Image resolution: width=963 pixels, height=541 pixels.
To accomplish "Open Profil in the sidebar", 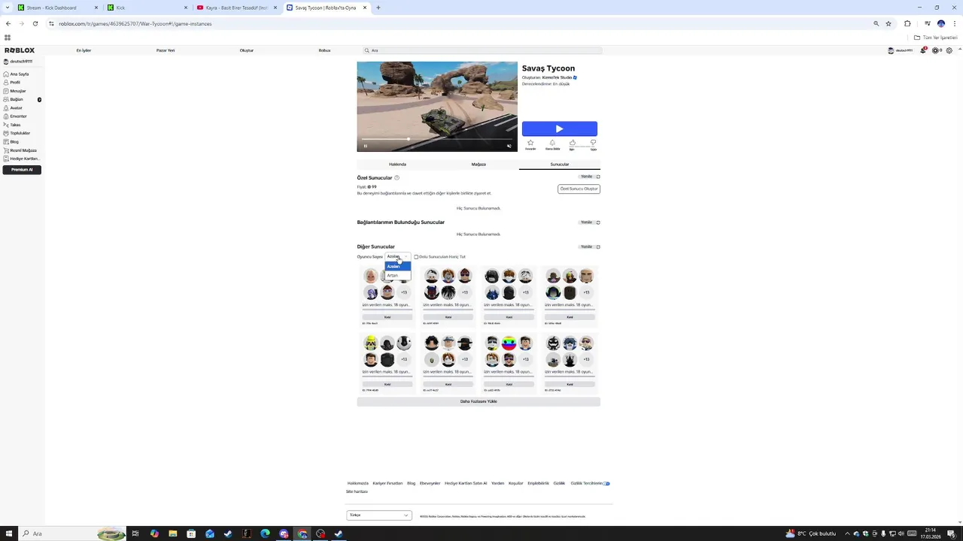I will click(x=12, y=83).
